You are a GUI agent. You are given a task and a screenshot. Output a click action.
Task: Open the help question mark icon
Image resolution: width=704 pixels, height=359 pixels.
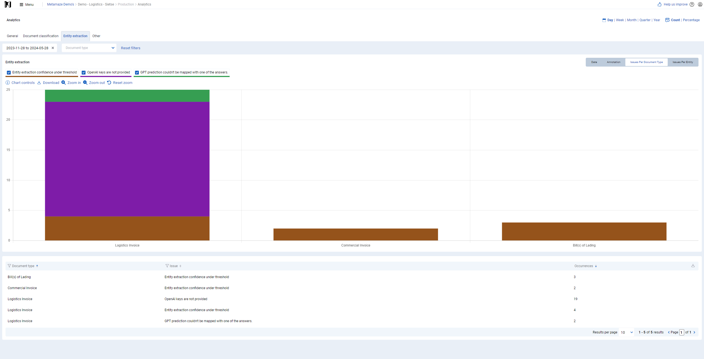click(692, 4)
